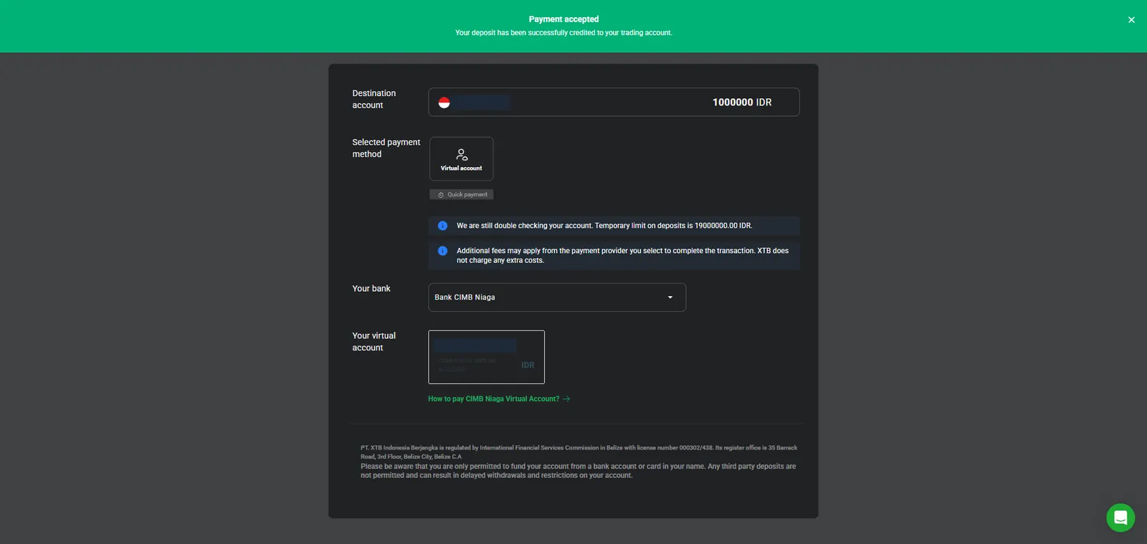The width and height of the screenshot is (1147, 544).
Task: Click the third party deposits warning text
Action: pos(578,471)
